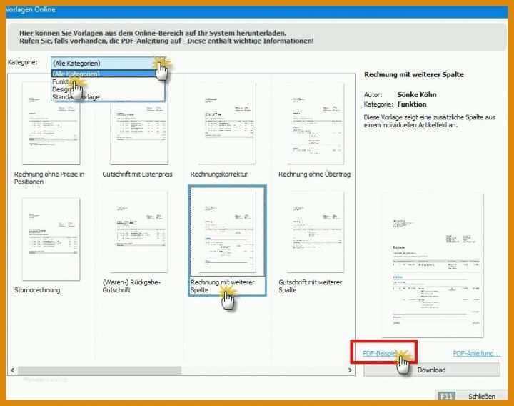
Task: Open the PDF-Beispiel link
Action: tap(381, 354)
